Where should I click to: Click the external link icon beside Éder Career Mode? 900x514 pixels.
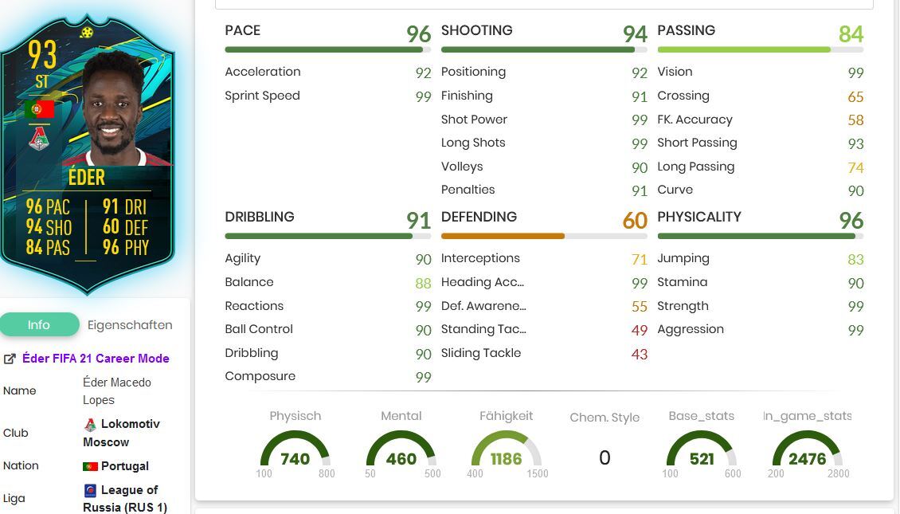pyautogui.click(x=10, y=359)
